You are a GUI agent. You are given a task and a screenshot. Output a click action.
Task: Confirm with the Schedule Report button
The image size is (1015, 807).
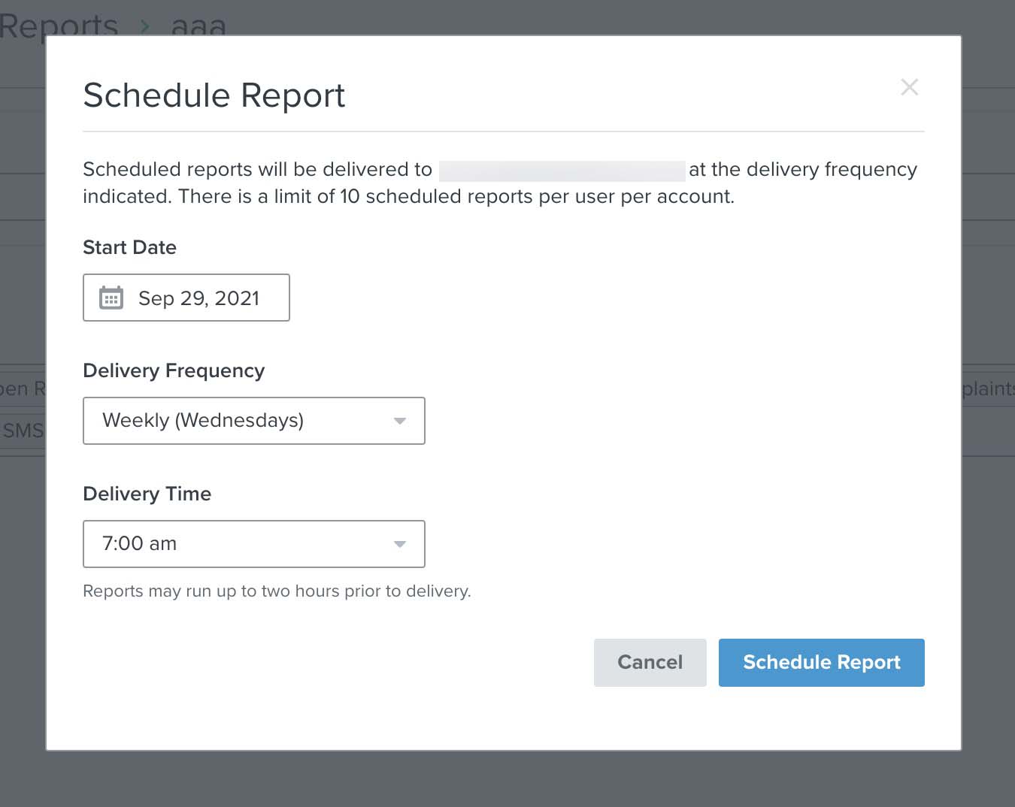tap(821, 662)
